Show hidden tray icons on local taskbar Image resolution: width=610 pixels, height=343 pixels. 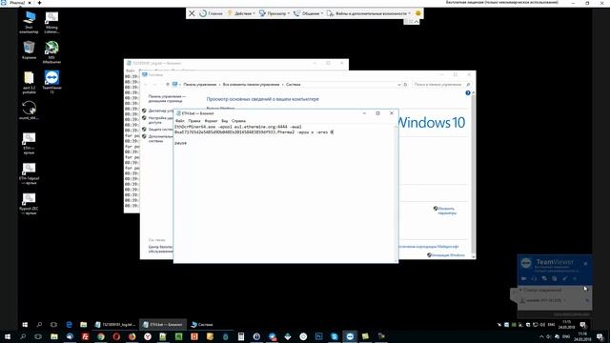541,336
